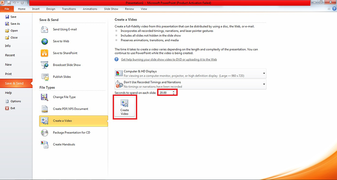Click the Close folder icon in sidebar
The height and width of the screenshot is (180, 337).
[x=7, y=38]
